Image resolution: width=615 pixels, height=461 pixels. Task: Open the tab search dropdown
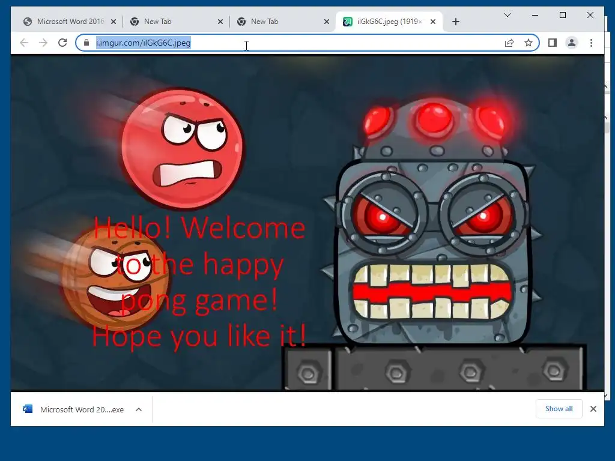507,15
